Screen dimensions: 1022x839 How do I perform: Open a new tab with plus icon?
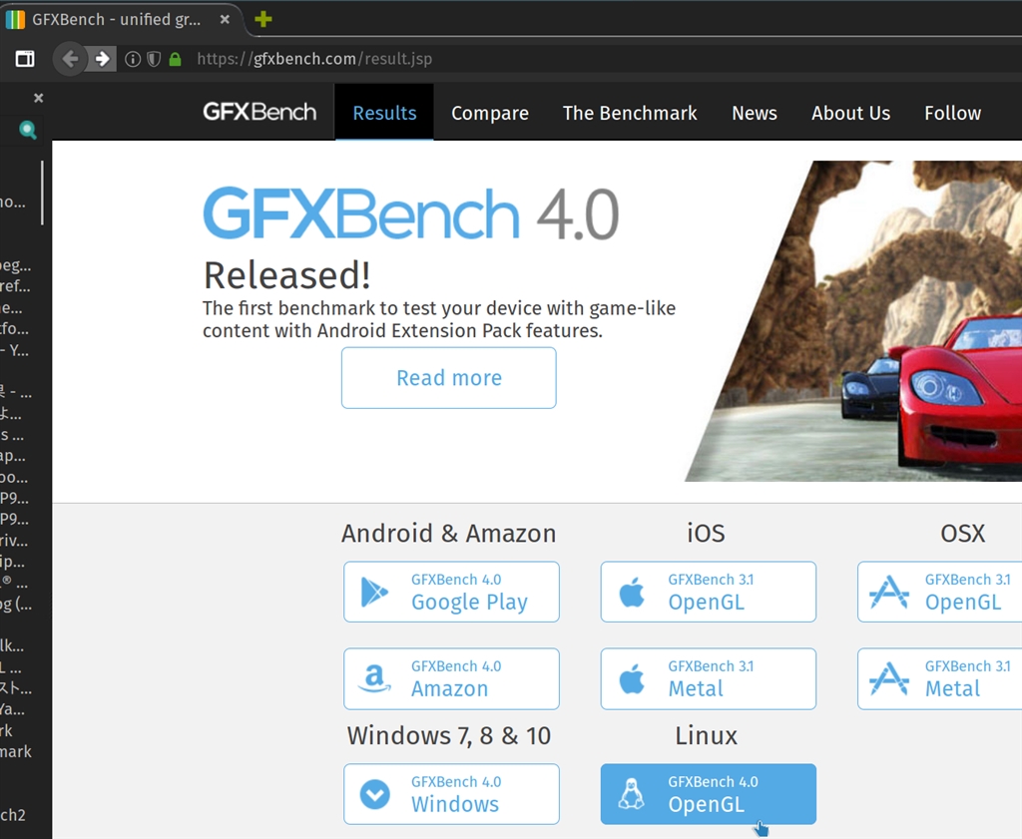(263, 19)
